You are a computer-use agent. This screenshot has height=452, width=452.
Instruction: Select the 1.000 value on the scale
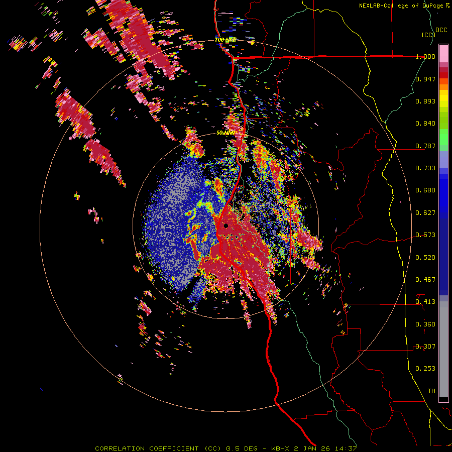click(425, 56)
